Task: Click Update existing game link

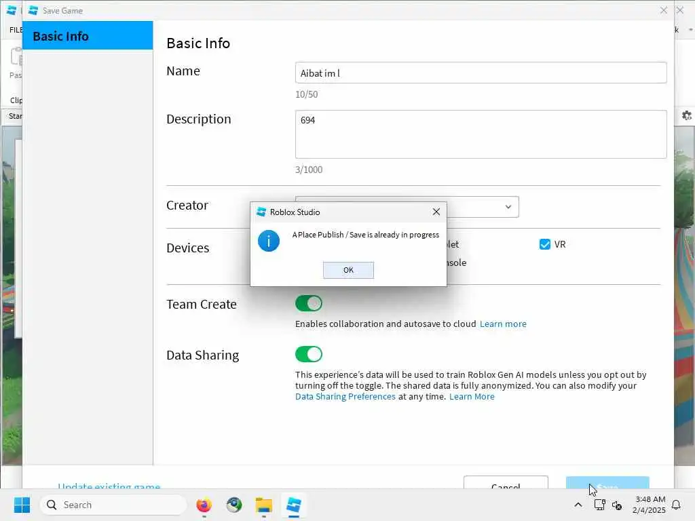Action: (109, 486)
